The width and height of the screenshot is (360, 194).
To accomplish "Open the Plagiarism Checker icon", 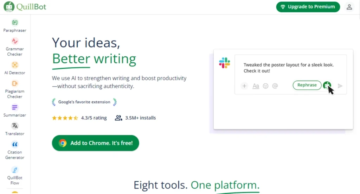I will (15, 83).
